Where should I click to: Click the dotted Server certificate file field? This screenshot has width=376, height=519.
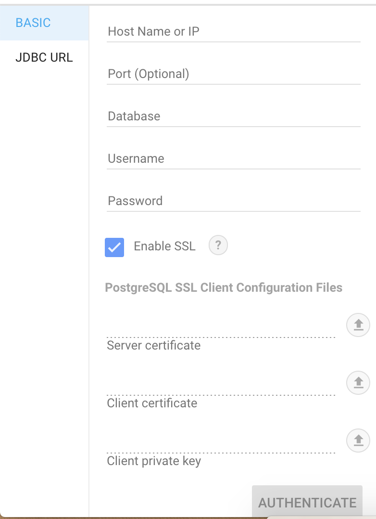pos(221,328)
